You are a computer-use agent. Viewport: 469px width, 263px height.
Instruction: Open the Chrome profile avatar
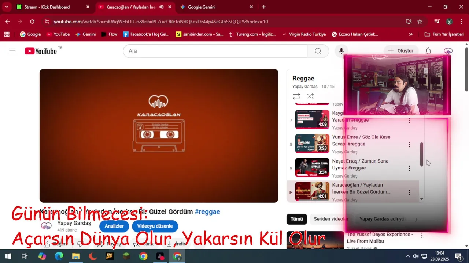[x=450, y=22]
